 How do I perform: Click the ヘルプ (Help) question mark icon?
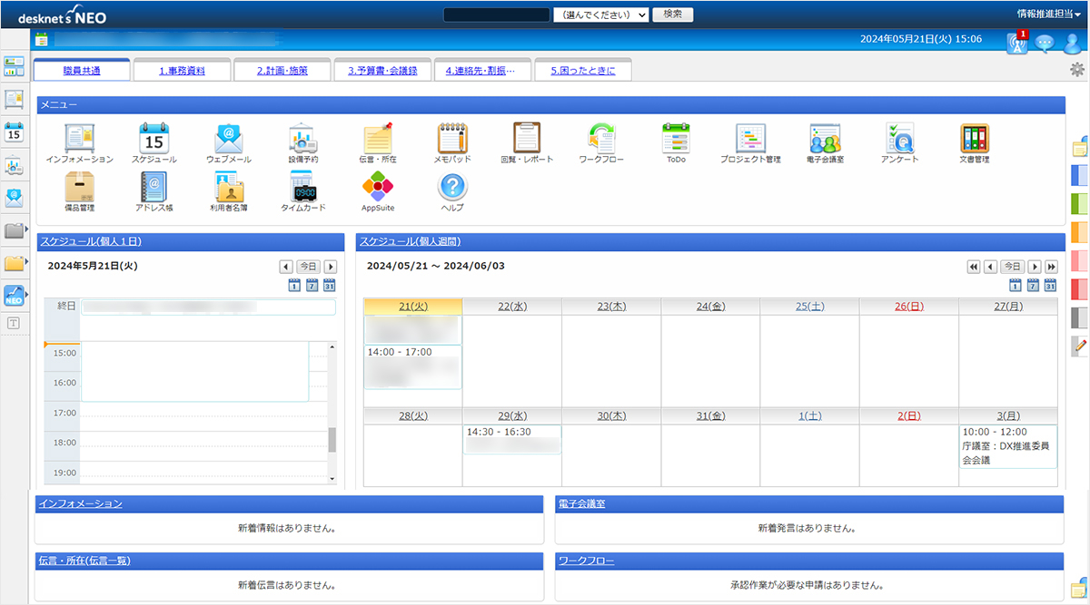point(451,186)
